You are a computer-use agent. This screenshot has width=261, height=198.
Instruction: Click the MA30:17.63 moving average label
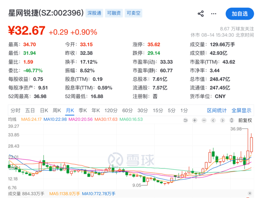pos(106,119)
